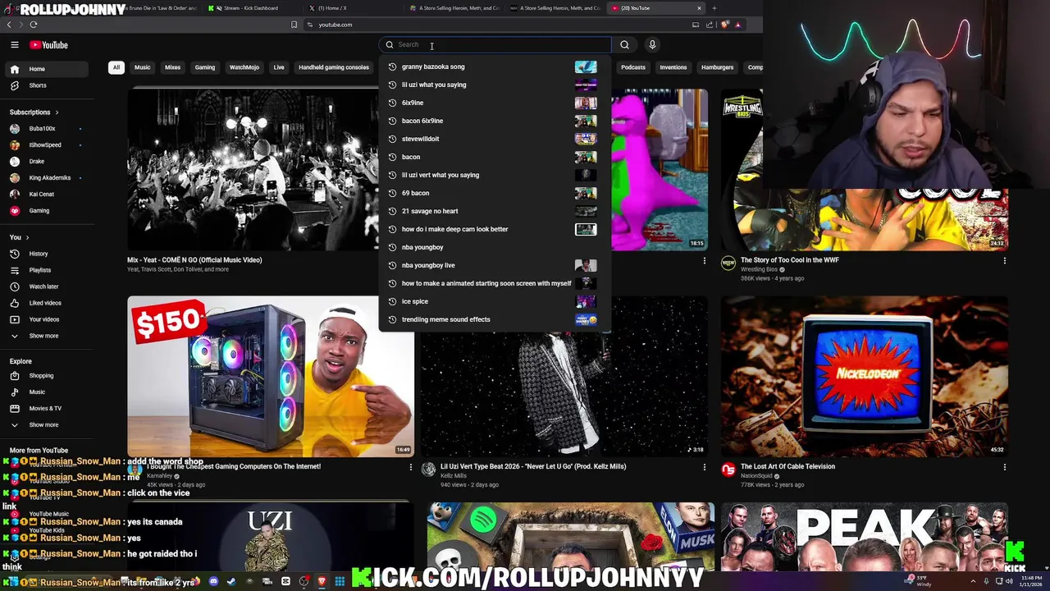Choose suggestion 'lil uzi what you saying'
1050x591 pixels.
click(495, 85)
